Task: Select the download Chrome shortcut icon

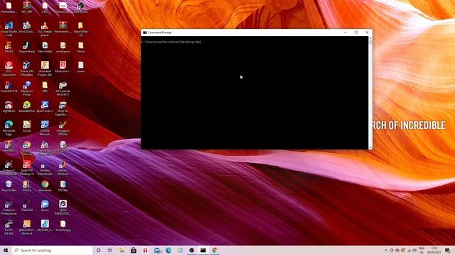Action: tap(45, 186)
